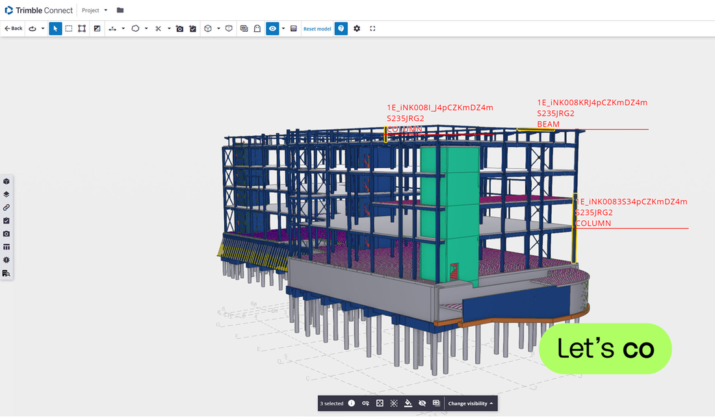
Task: Click the grid panel icon beside Reset model
Action: pyautogui.click(x=294, y=29)
